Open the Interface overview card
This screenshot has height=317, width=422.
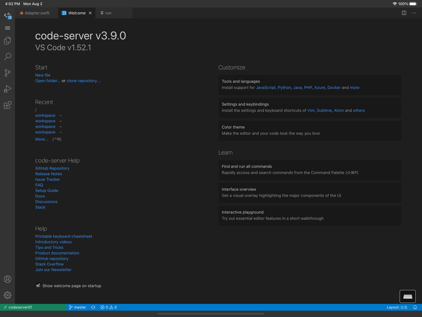point(309,193)
